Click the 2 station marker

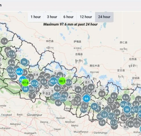click(32, 96)
